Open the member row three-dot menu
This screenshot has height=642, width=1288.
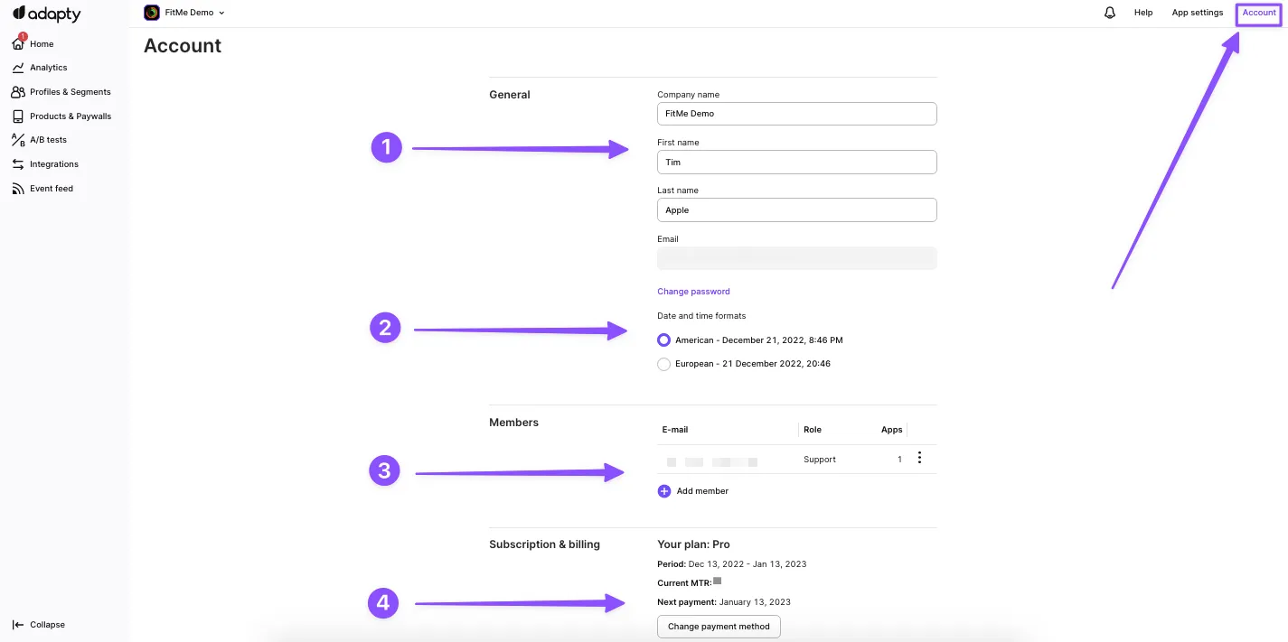[x=919, y=459]
